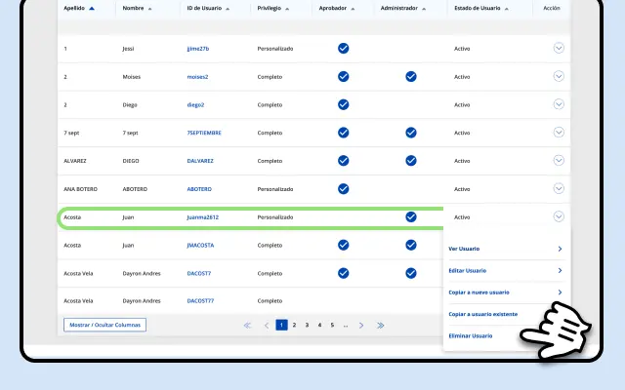Click Administrador checkmark for DALVAREZ
This screenshot has height=390, width=625.
click(x=411, y=161)
